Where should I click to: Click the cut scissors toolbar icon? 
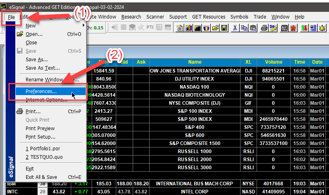pos(234,28)
